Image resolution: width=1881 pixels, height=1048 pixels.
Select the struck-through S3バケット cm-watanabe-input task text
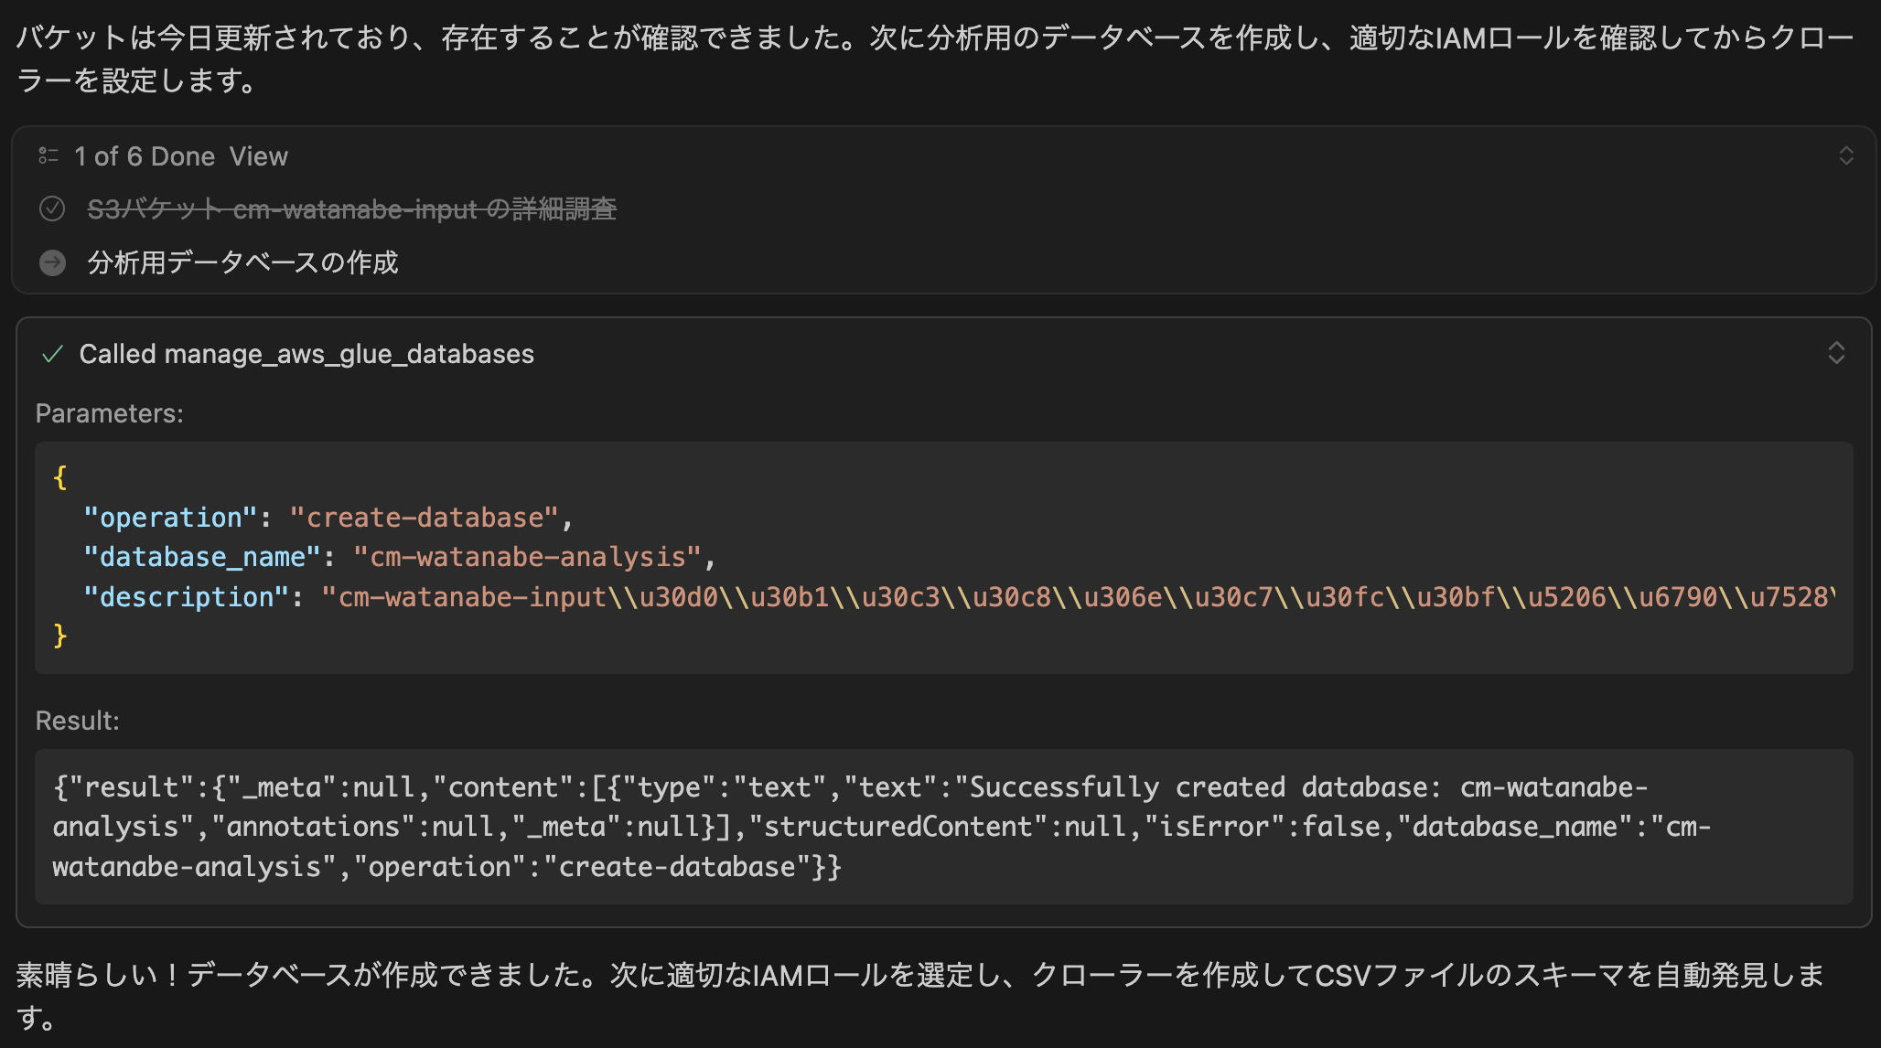tap(352, 209)
